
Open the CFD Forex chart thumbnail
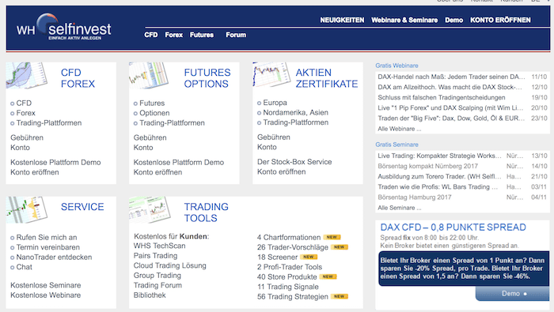tap(27, 75)
